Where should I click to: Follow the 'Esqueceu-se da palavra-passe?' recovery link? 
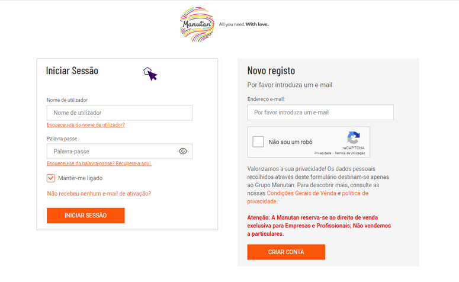(99, 164)
